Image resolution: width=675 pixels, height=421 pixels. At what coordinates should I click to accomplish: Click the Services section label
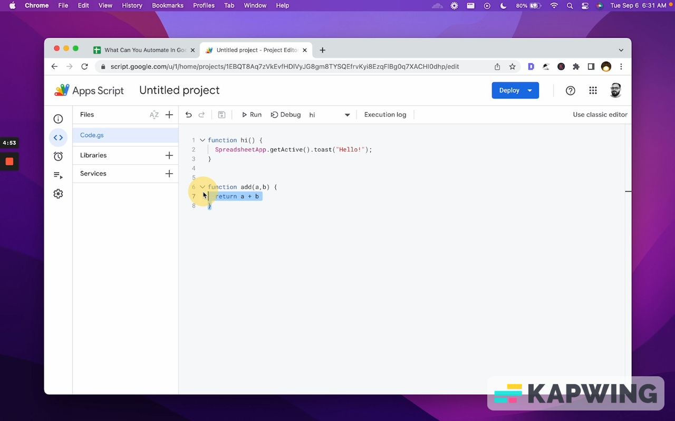coord(93,174)
